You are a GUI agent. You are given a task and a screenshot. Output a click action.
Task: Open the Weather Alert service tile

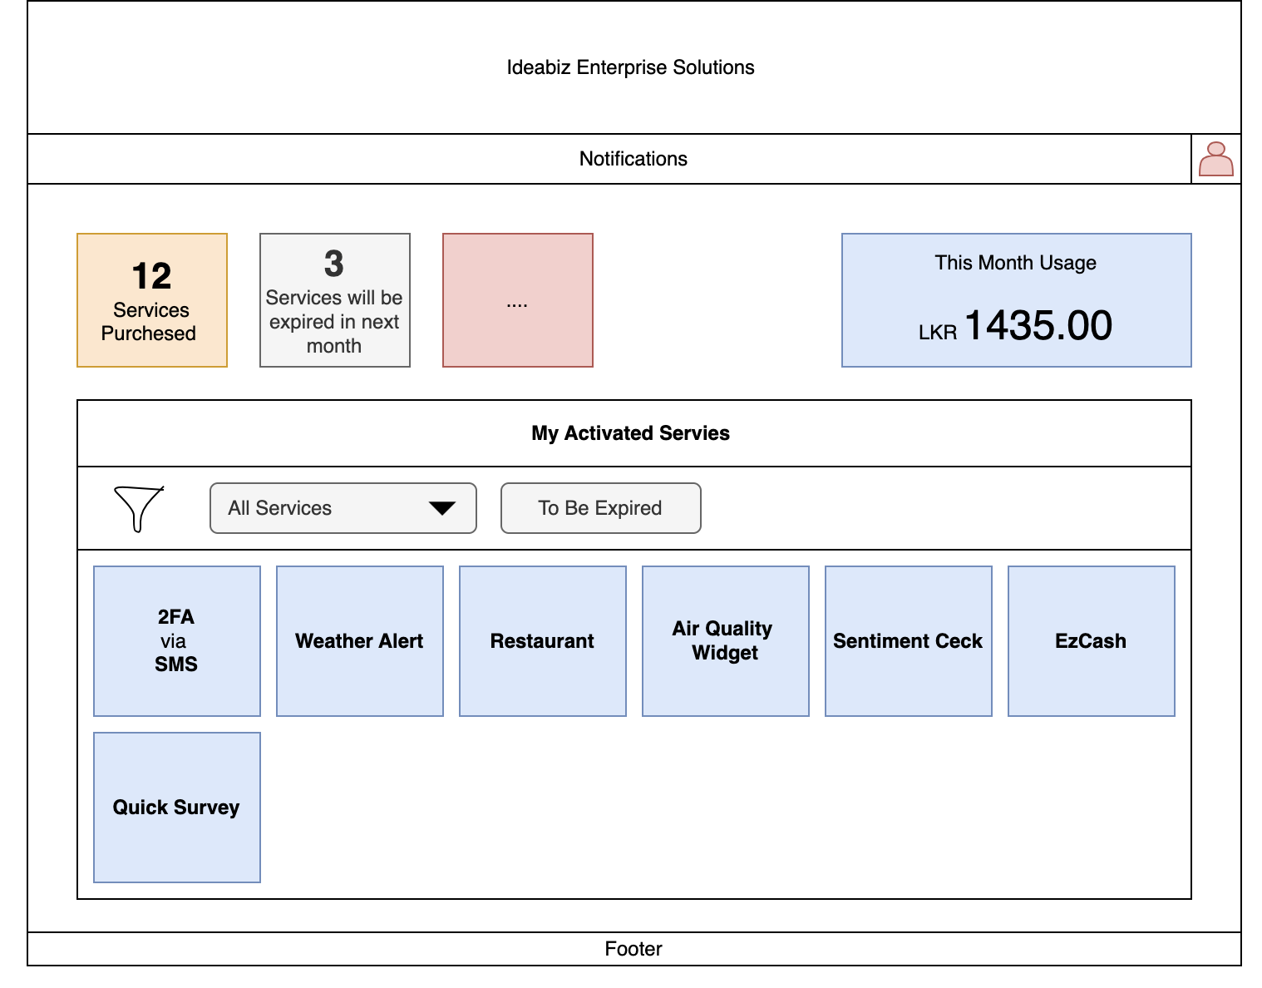[x=360, y=641]
